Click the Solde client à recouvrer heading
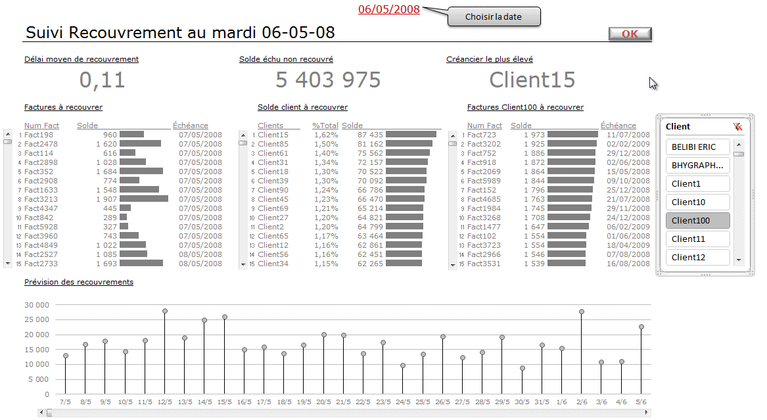This screenshot has height=420, width=767. [303, 107]
